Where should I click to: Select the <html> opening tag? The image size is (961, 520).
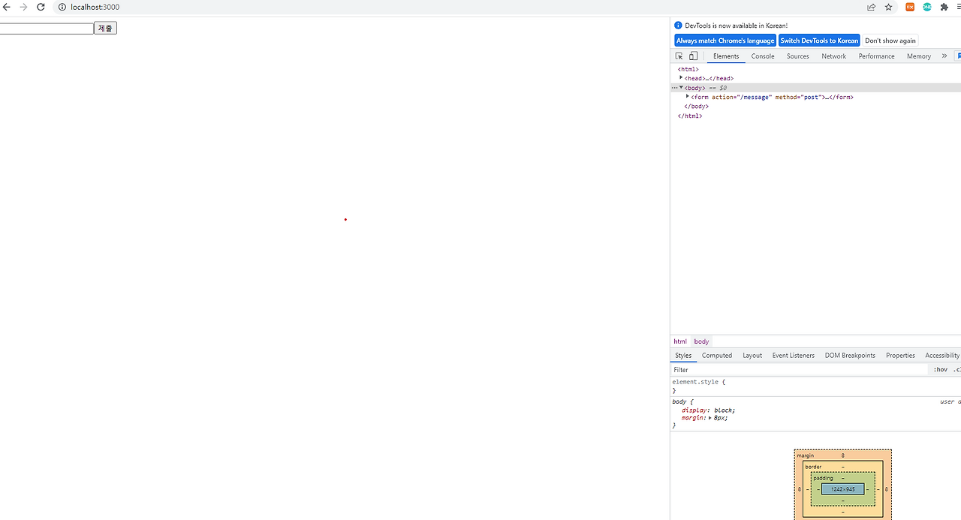(688, 69)
